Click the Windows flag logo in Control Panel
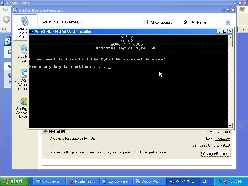Image resolution: width=248 pixels, height=186 pixels. click(242, 9)
